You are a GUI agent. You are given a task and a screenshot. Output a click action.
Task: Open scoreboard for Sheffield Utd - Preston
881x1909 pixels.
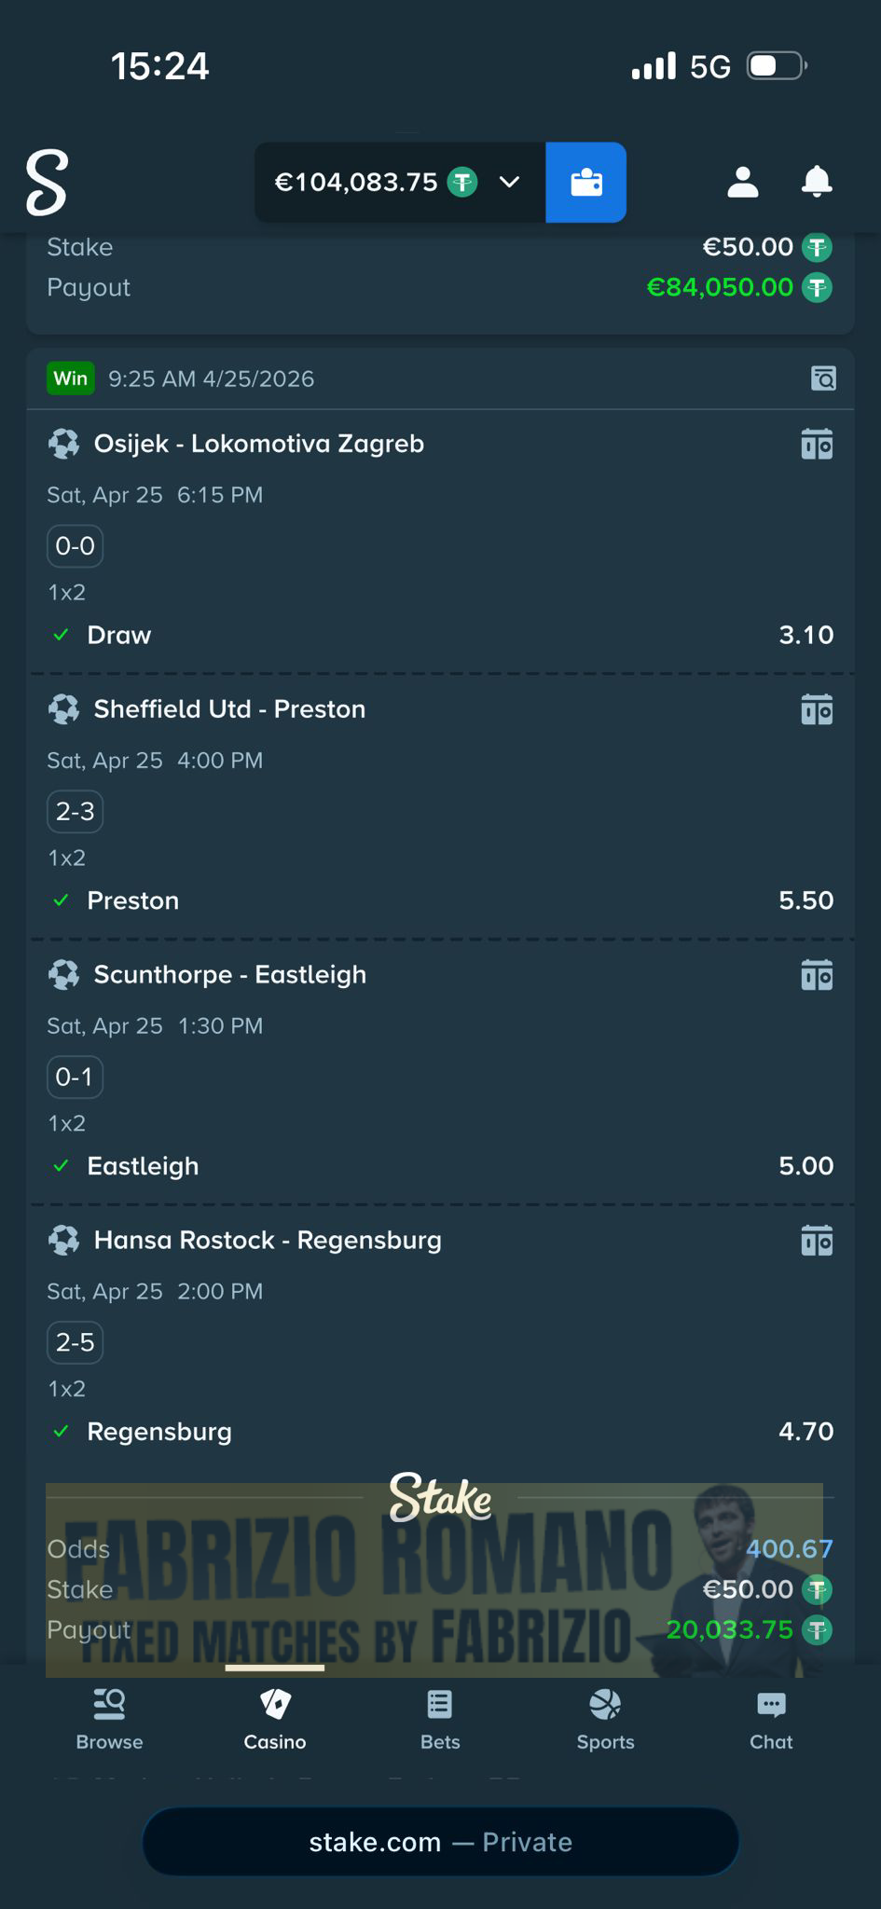(817, 710)
